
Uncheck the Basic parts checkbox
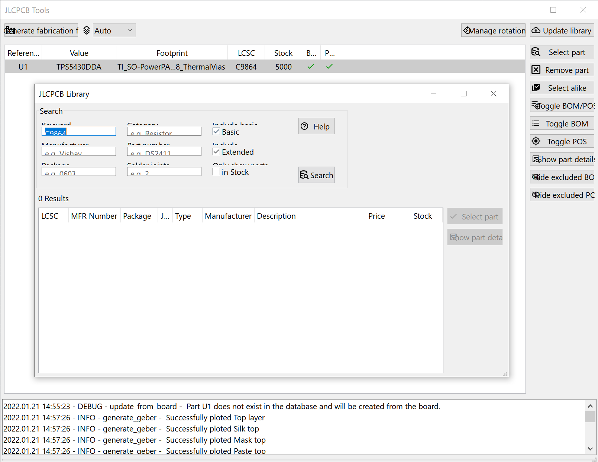[216, 131]
